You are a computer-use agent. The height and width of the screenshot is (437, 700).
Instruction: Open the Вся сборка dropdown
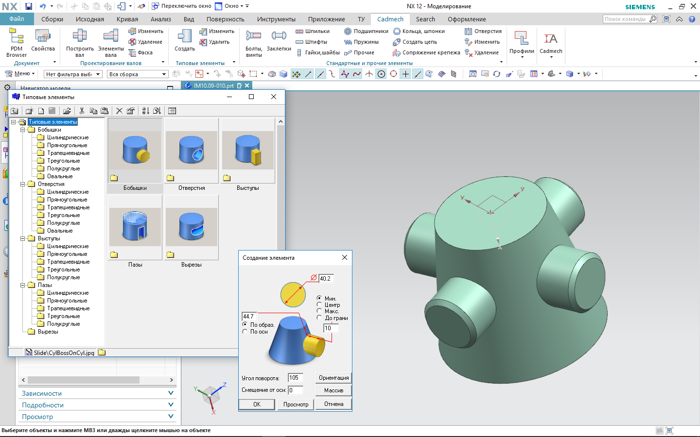(164, 74)
